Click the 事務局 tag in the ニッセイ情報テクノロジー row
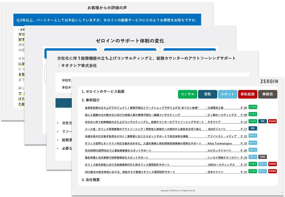285x197 pixels. point(263,157)
